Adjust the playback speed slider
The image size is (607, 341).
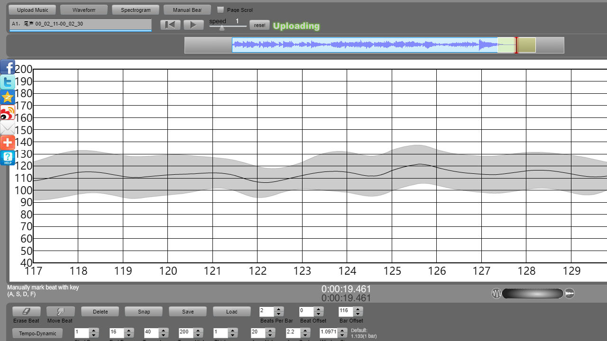[221, 28]
